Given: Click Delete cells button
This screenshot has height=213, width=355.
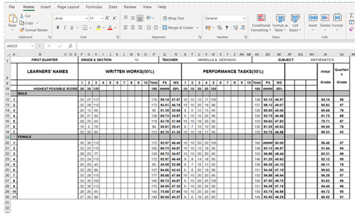Looking at the screenshot, I should point(325,22).
